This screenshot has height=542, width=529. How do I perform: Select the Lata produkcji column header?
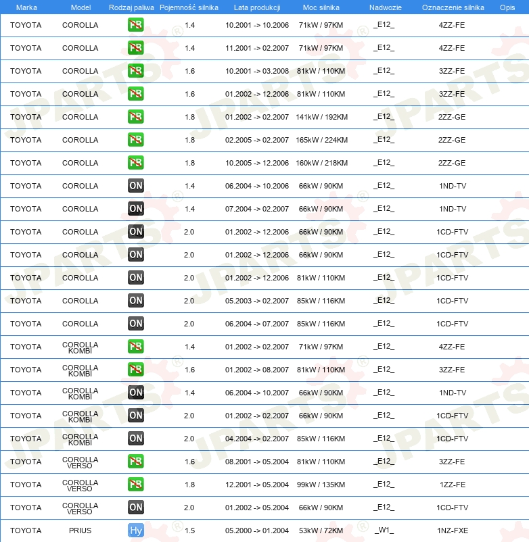[x=257, y=7]
